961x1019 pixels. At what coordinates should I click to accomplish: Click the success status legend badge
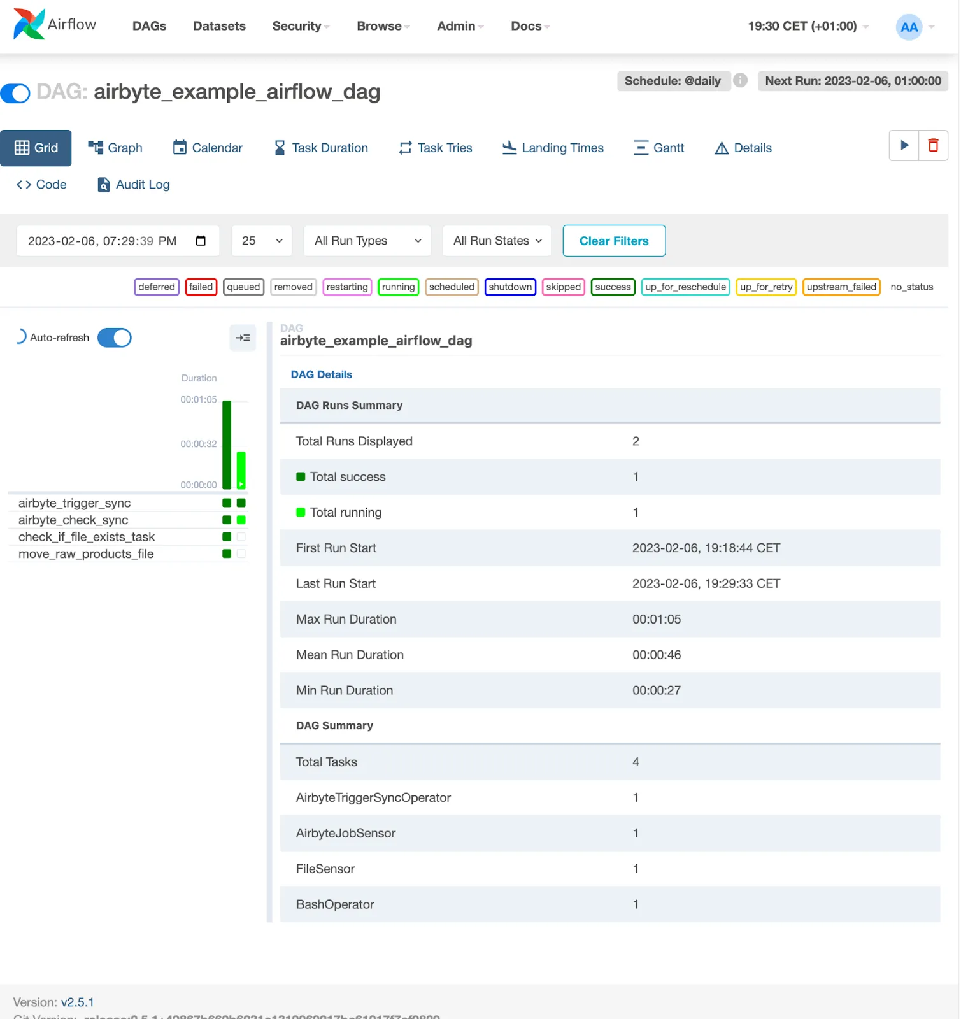pos(613,287)
